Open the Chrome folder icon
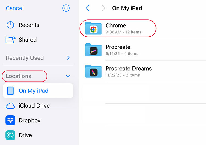Viewport: 206px width, 145px height. (x=93, y=28)
